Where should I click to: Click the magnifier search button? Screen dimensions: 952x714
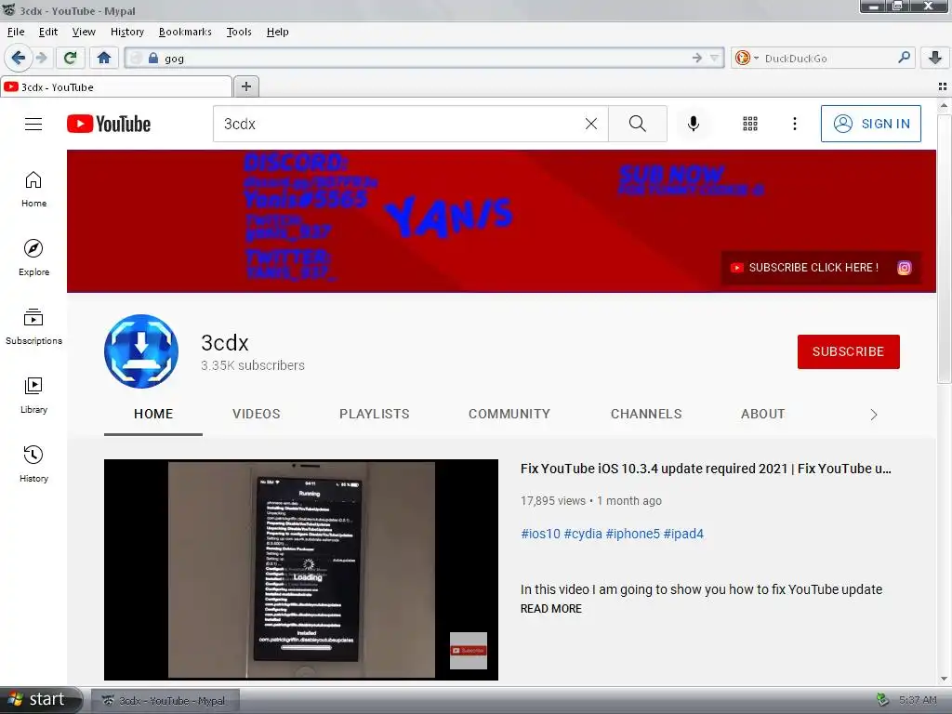tap(638, 124)
